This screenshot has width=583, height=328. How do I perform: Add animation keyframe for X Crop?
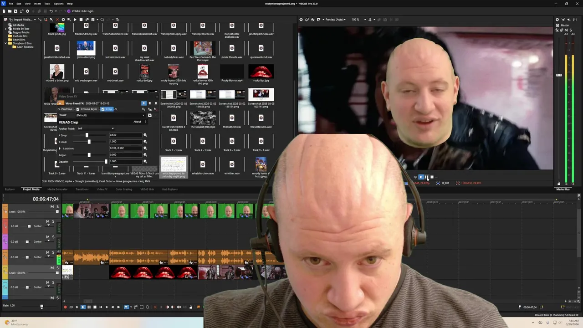coord(145,135)
